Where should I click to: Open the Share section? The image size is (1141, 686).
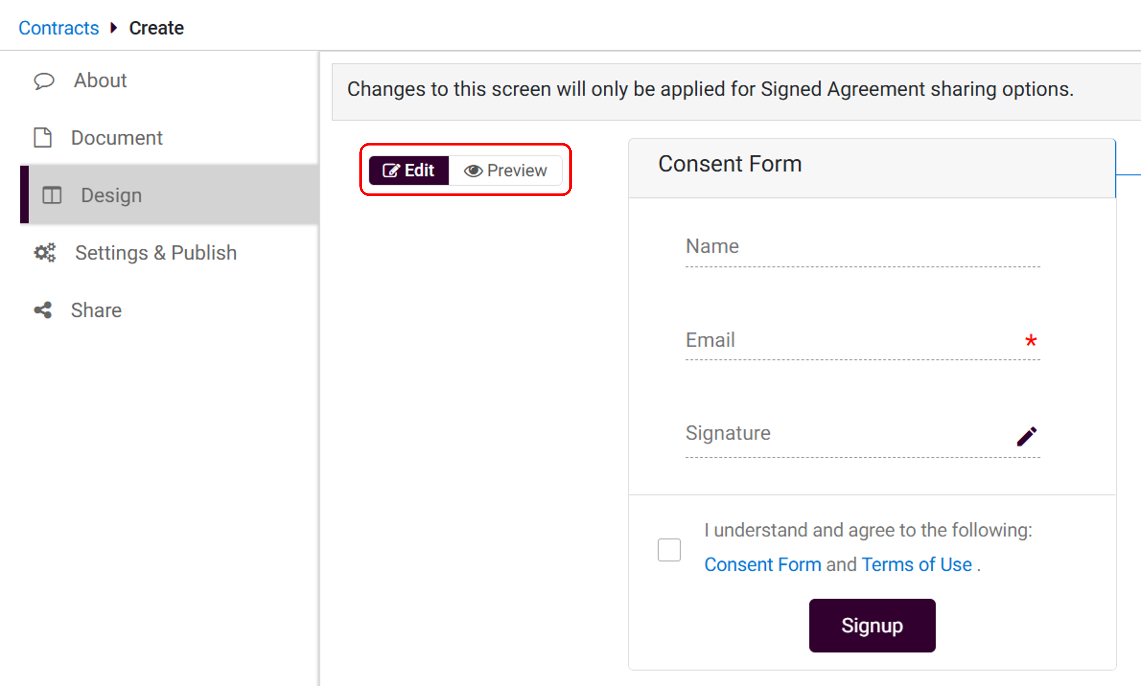pyautogui.click(x=96, y=310)
